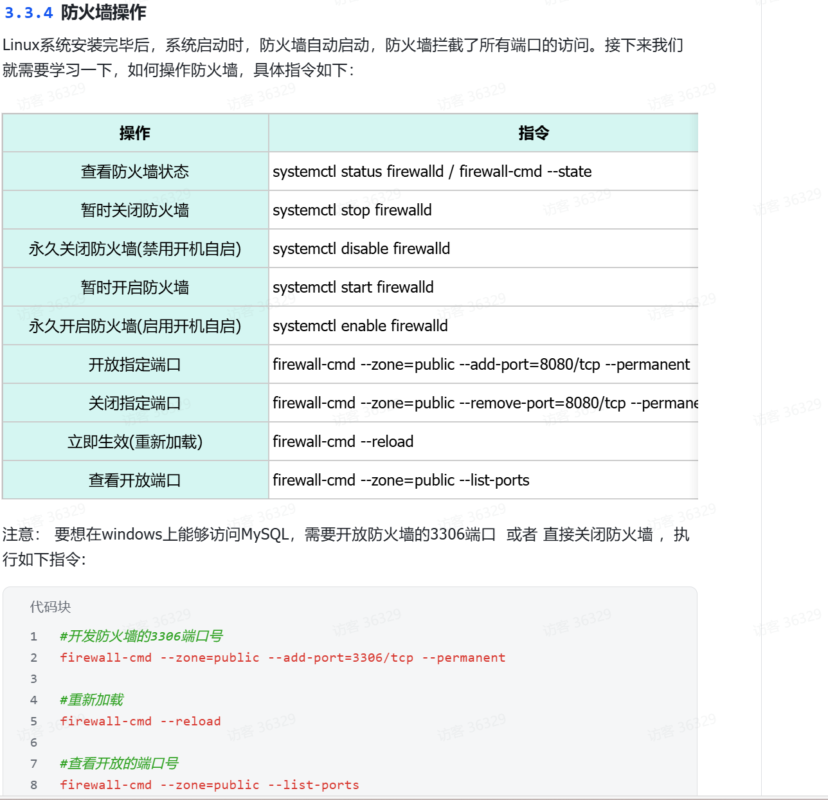Click the comment "#查看开放的端口号"
Image resolution: width=828 pixels, height=800 pixels.
pyautogui.click(x=119, y=763)
